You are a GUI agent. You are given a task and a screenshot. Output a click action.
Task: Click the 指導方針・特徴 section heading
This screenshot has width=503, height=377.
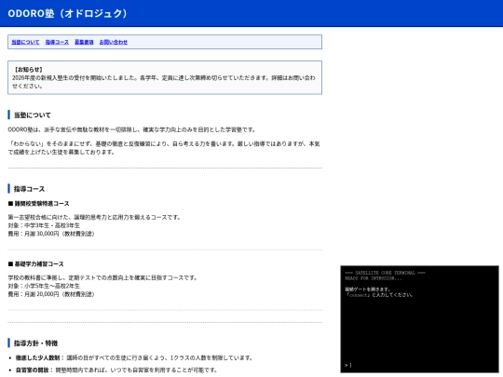point(35,343)
